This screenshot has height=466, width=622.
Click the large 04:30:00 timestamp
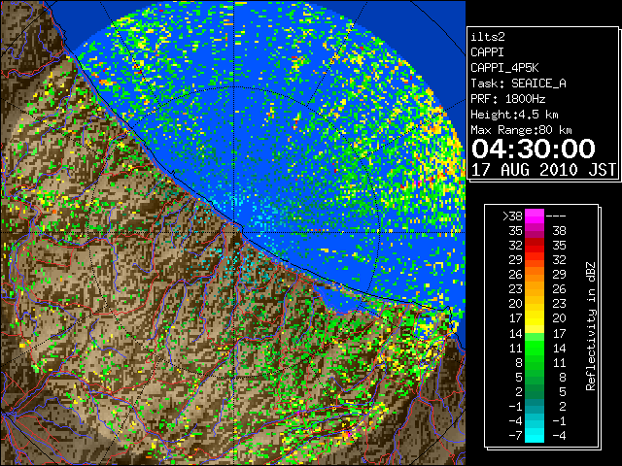[x=534, y=149]
